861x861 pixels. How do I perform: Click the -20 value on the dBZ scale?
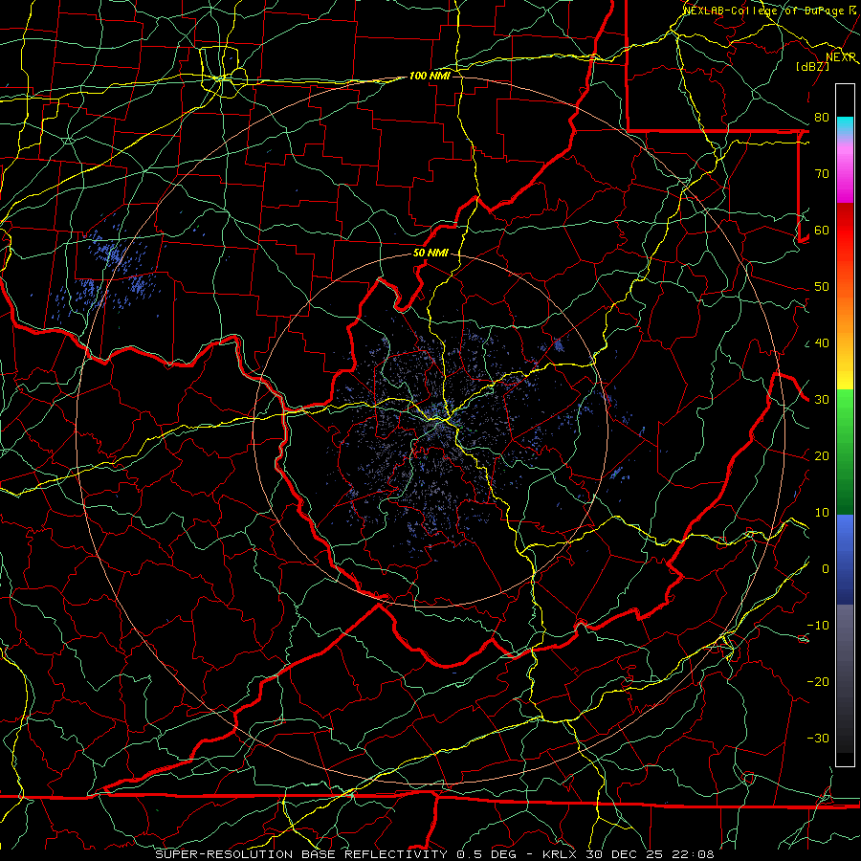pyautogui.click(x=818, y=681)
